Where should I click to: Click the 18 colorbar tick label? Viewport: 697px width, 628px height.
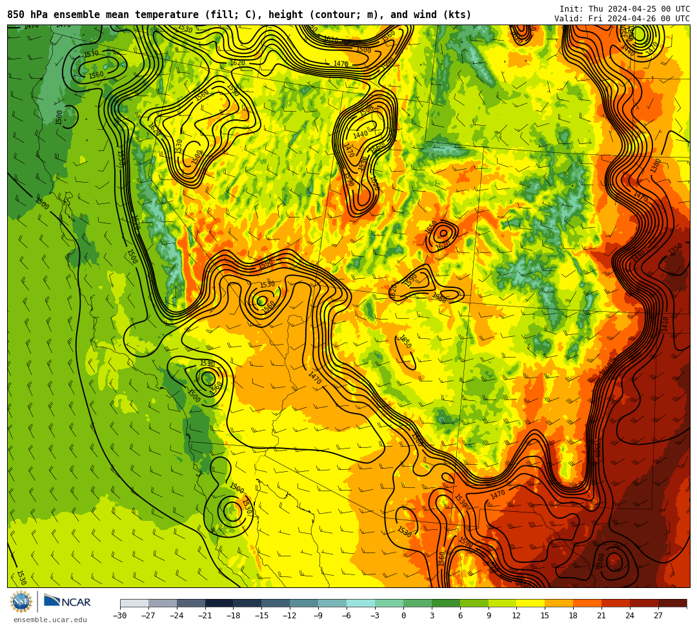(x=574, y=616)
